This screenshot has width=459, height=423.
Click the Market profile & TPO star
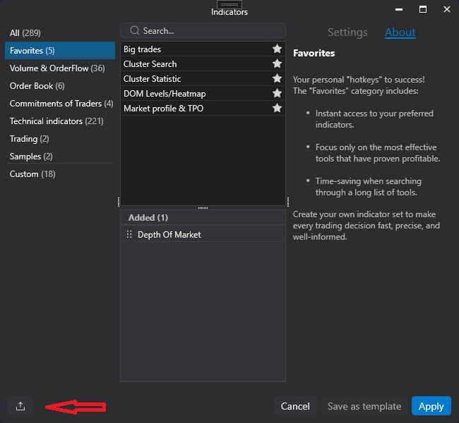pyautogui.click(x=277, y=108)
